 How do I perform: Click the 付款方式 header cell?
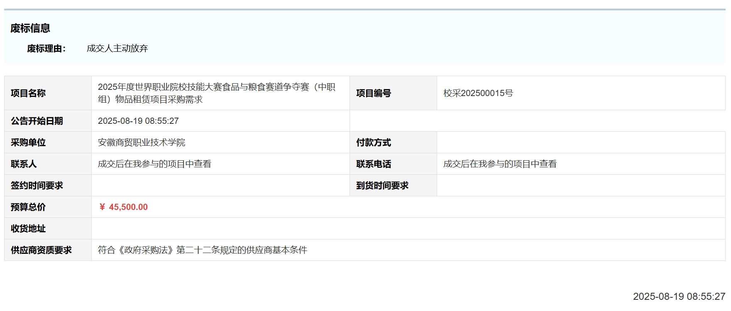(x=374, y=142)
